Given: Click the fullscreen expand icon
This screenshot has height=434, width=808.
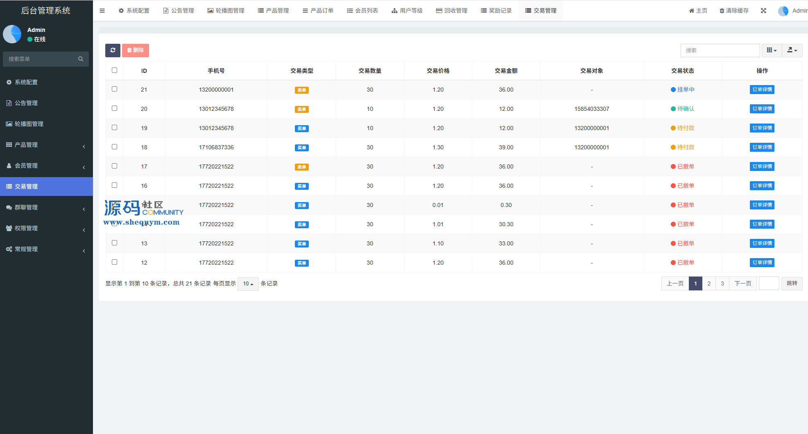Looking at the screenshot, I should [763, 11].
